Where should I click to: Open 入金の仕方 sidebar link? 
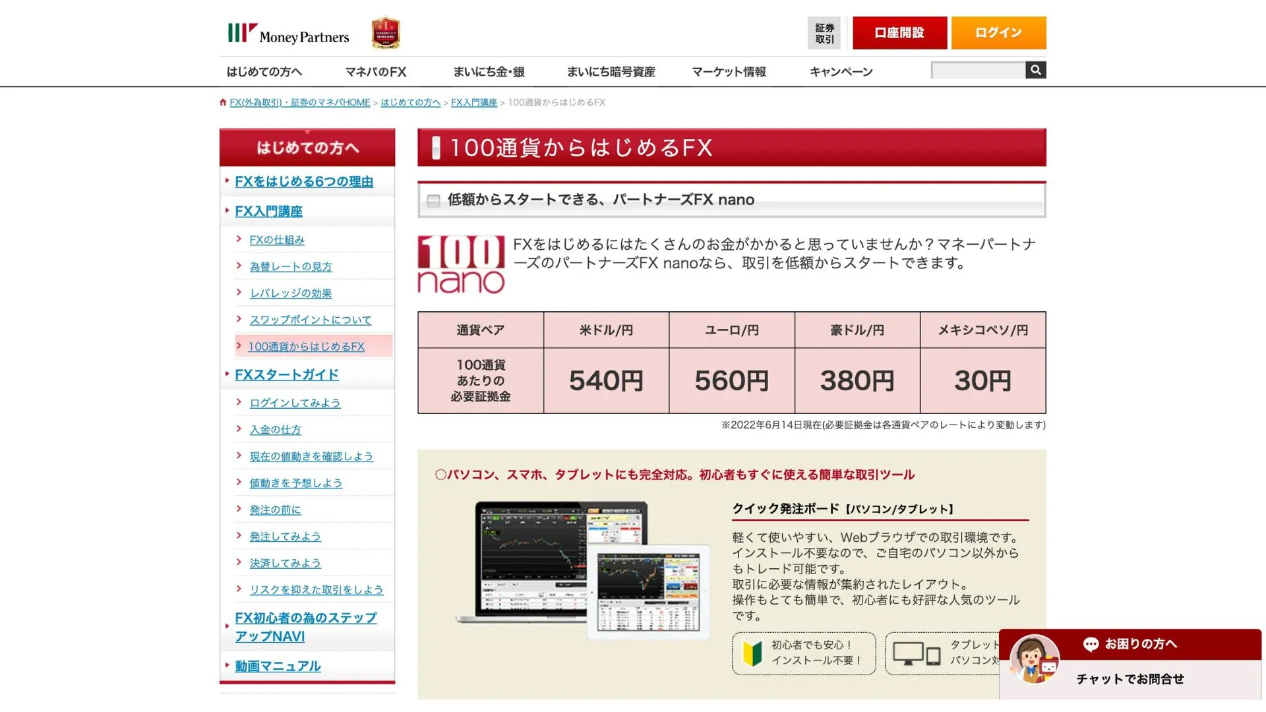[x=275, y=430]
